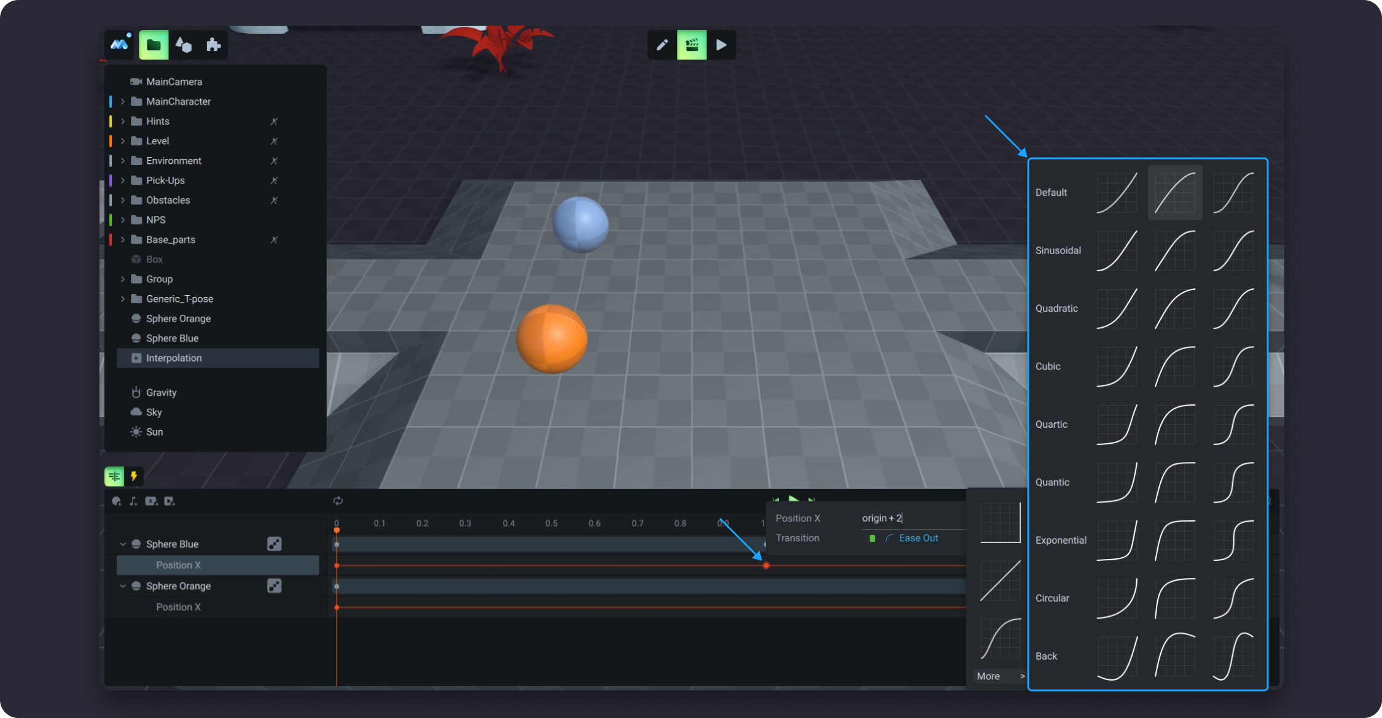Switch to pencil edit mode
Screen dimensions: 1382x718
point(662,45)
